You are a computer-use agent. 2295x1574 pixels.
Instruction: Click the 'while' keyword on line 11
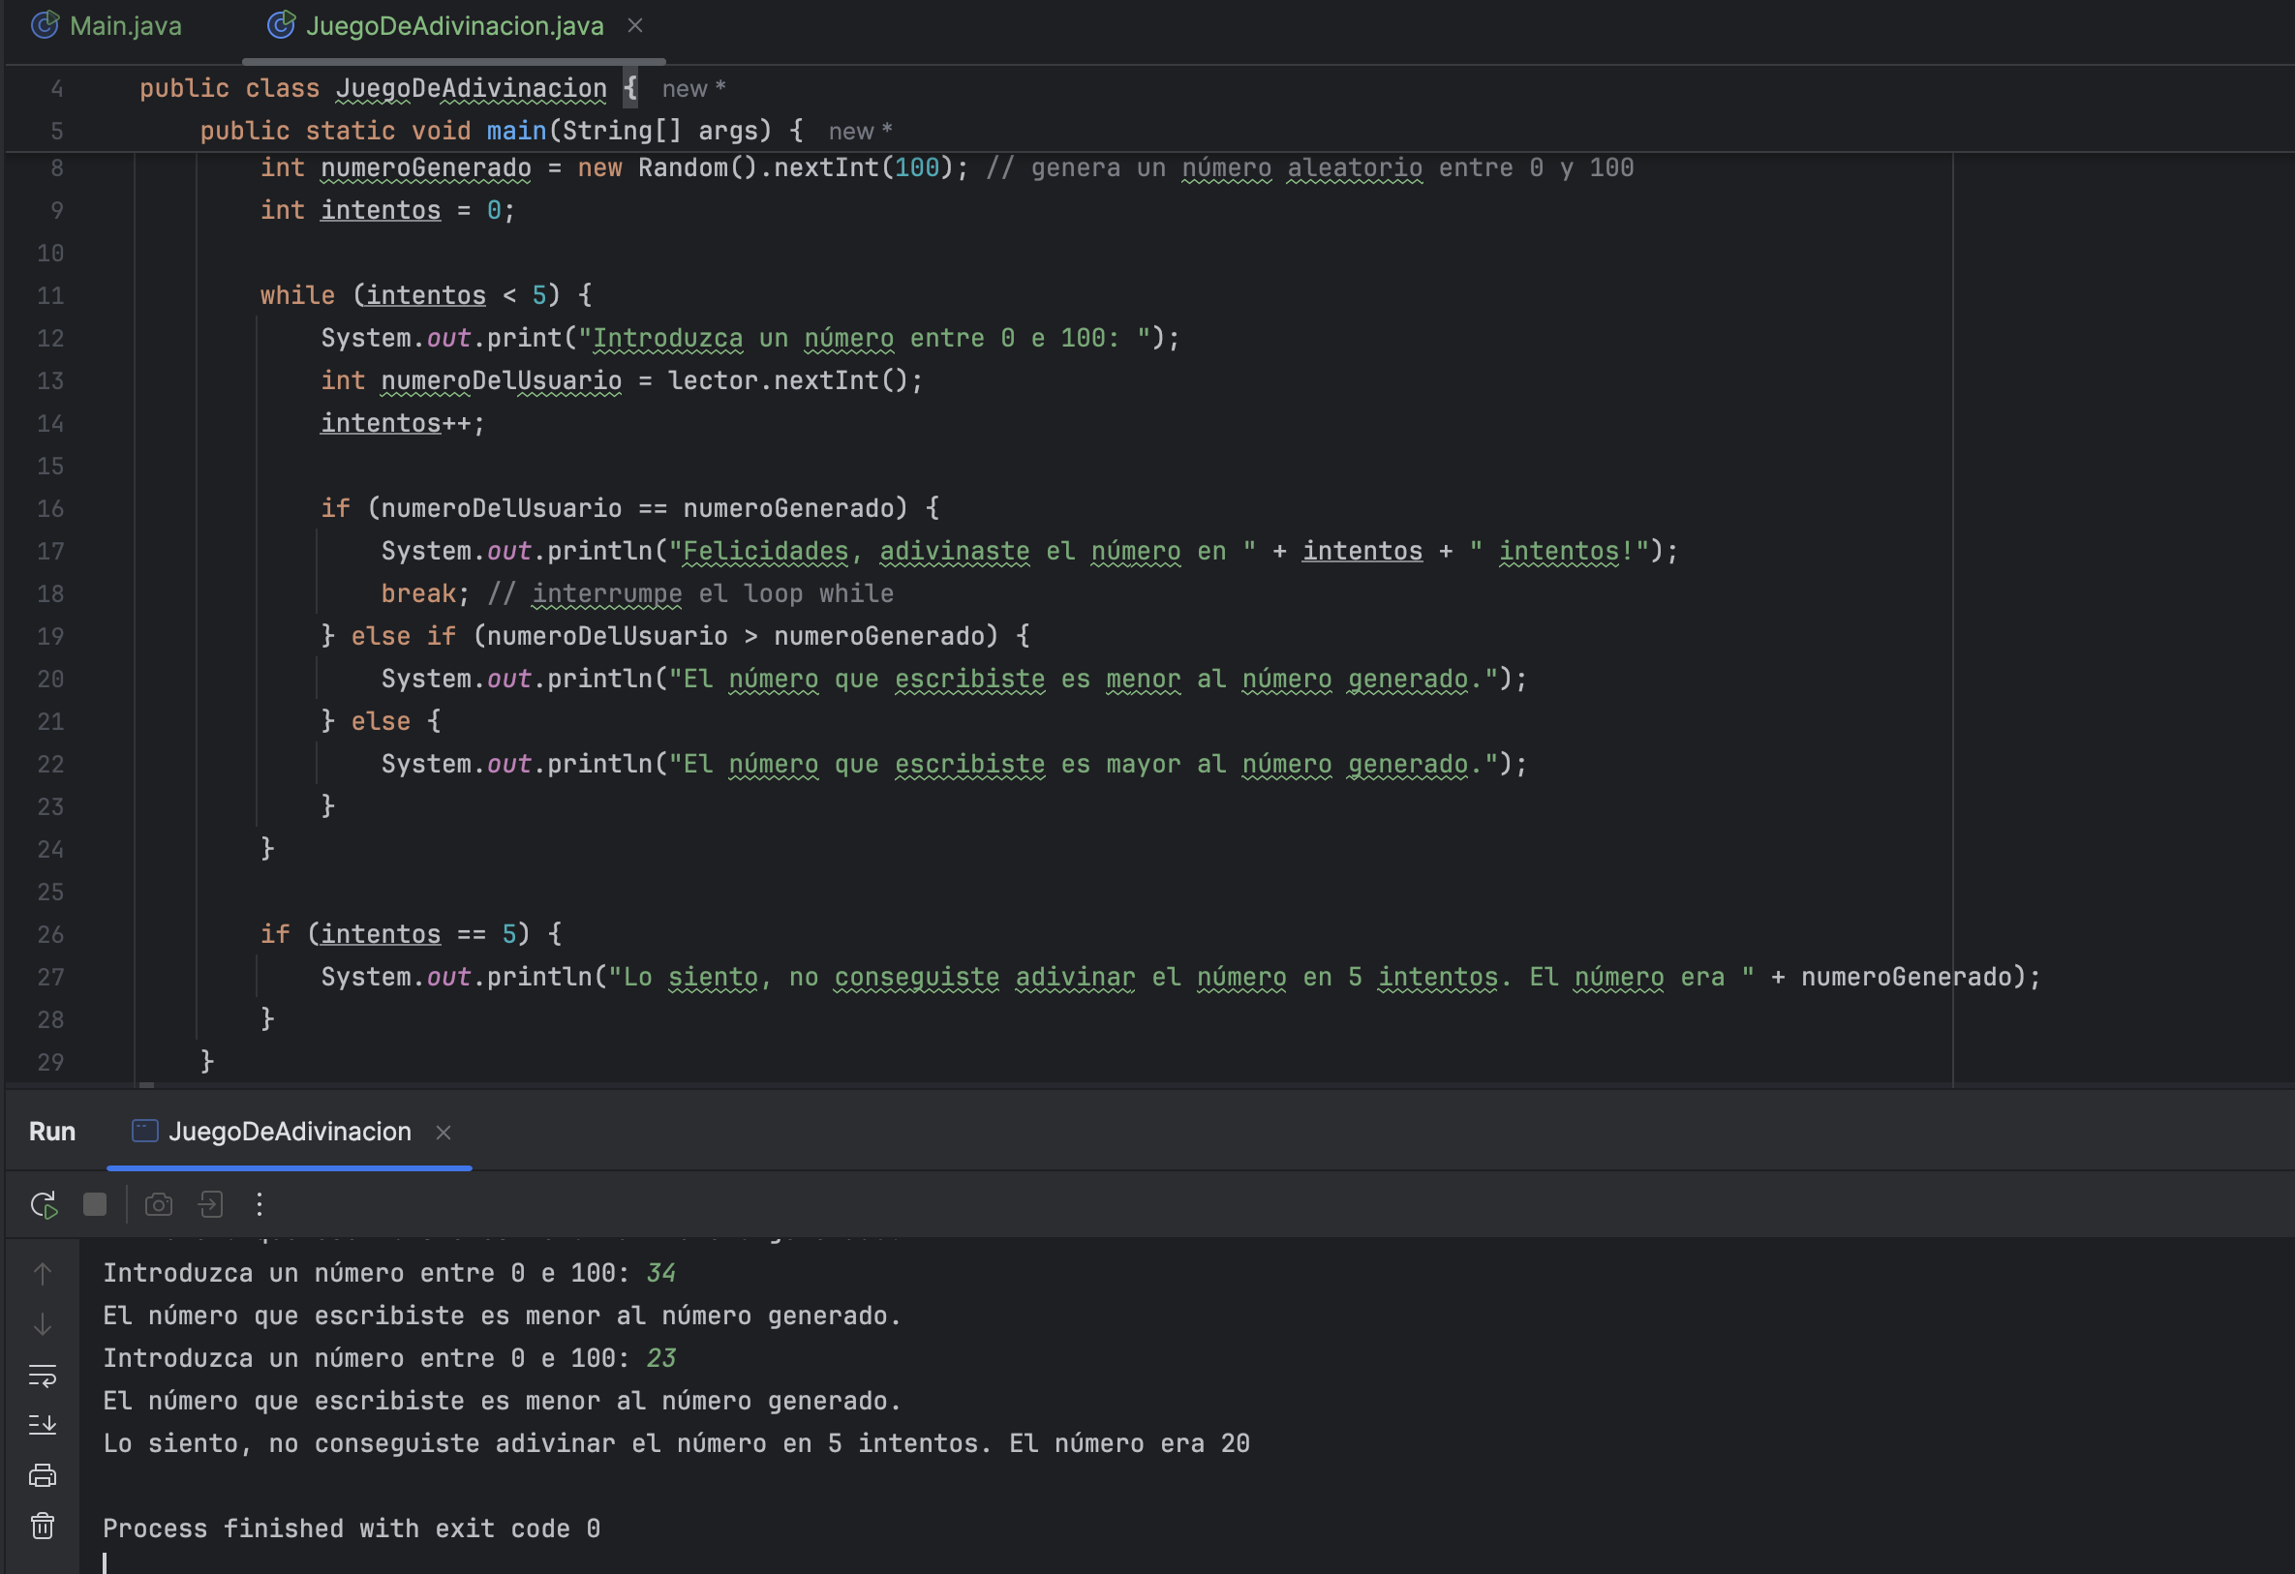point(297,295)
